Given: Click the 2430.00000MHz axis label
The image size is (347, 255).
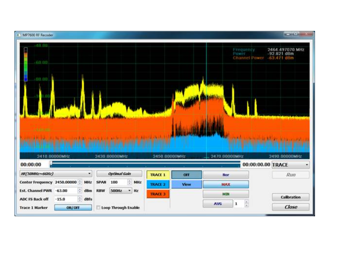Looking at the screenshot, I should coord(111,156).
